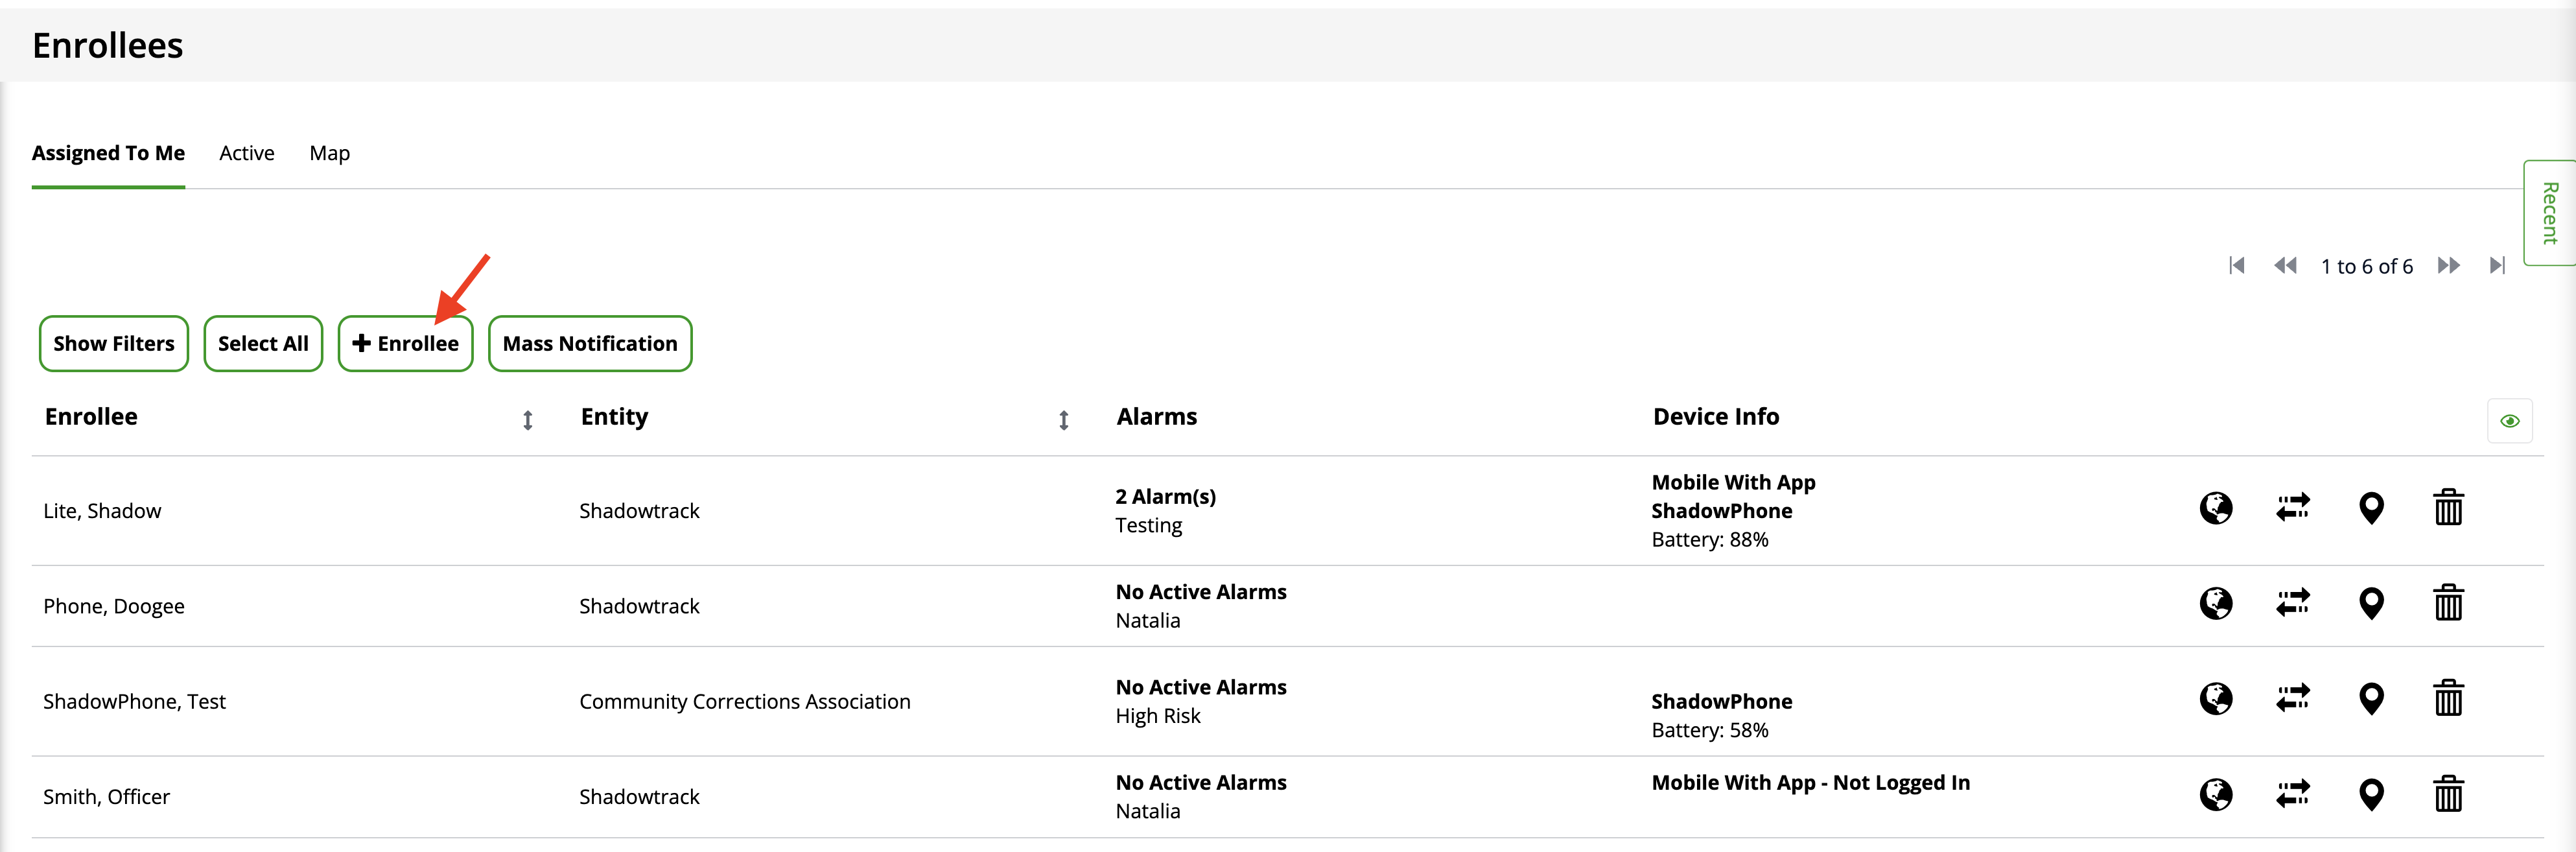Toggle column visibility eye icon
This screenshot has width=2576, height=852.
click(x=2509, y=421)
